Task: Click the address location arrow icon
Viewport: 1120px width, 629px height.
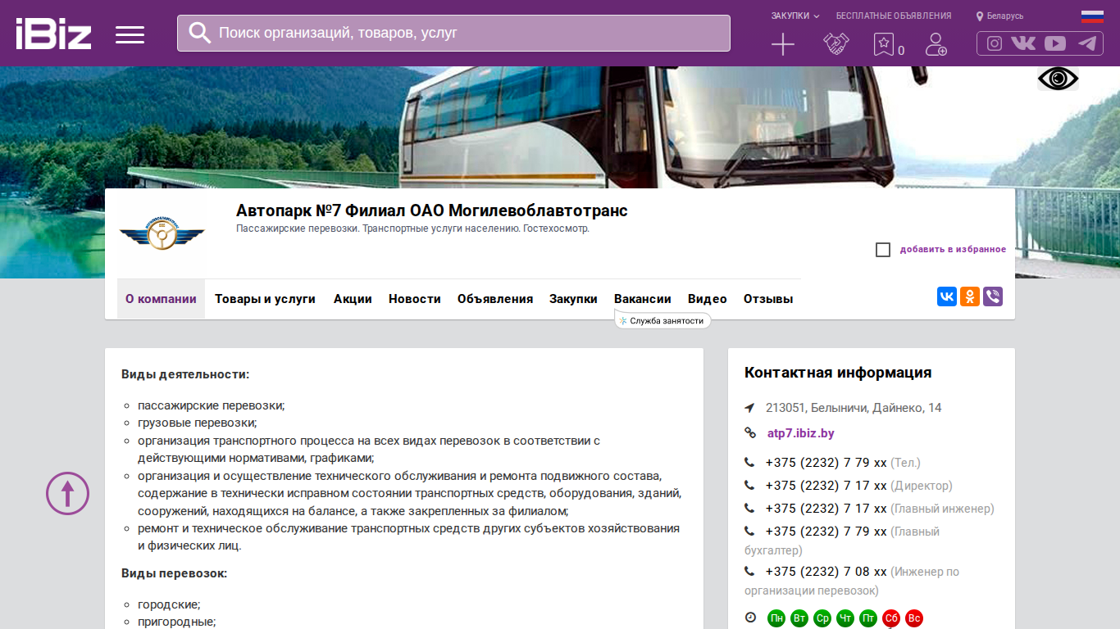Action: pyautogui.click(x=749, y=408)
